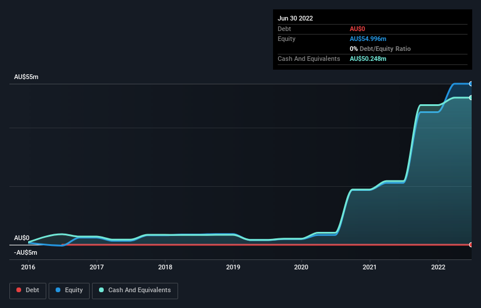Click the 2018 x-axis label
The image size is (481, 308).
coord(165,267)
